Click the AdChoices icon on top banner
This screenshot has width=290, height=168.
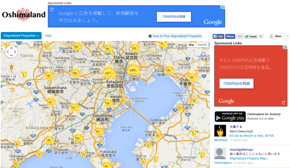point(223,7)
